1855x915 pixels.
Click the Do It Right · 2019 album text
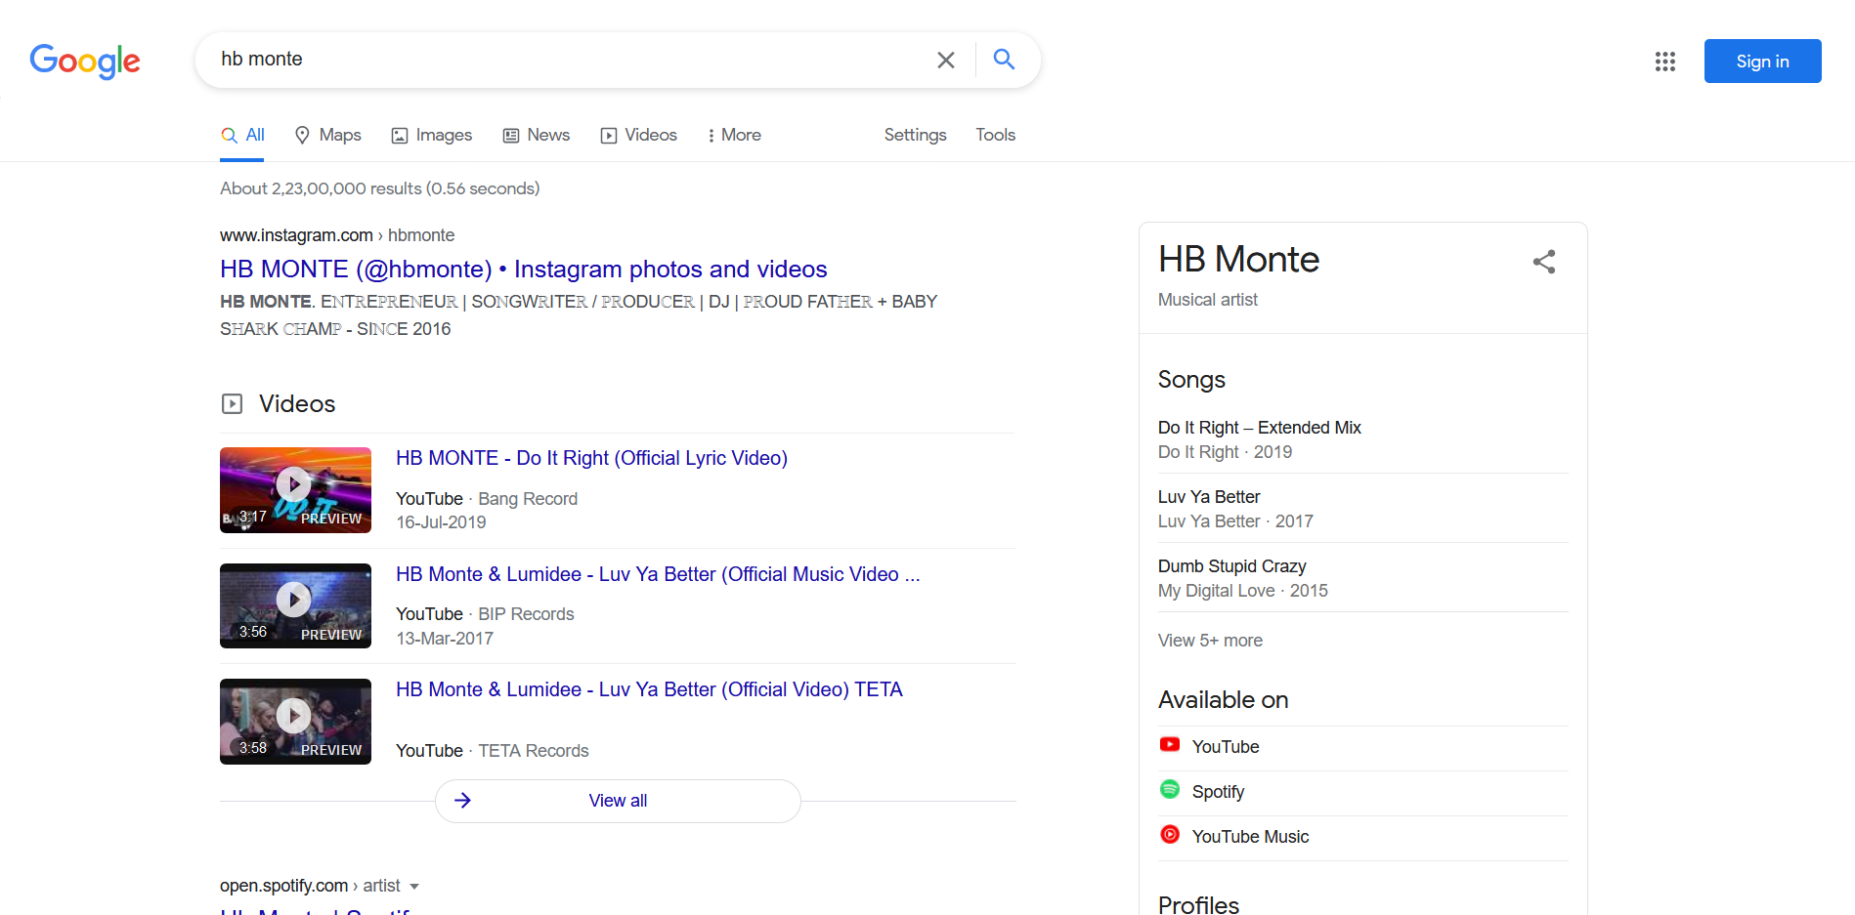(1225, 452)
